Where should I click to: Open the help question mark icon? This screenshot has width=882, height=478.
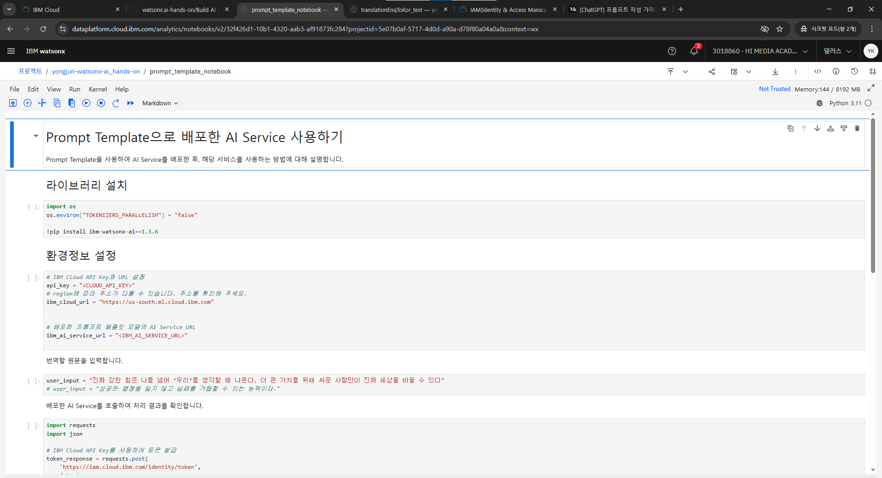672,51
